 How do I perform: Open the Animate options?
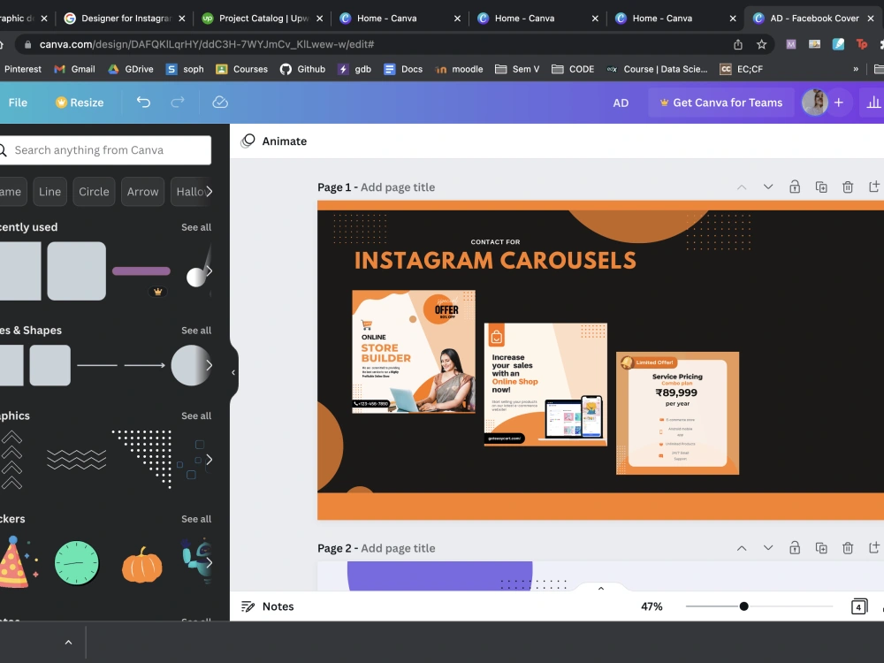tap(282, 141)
